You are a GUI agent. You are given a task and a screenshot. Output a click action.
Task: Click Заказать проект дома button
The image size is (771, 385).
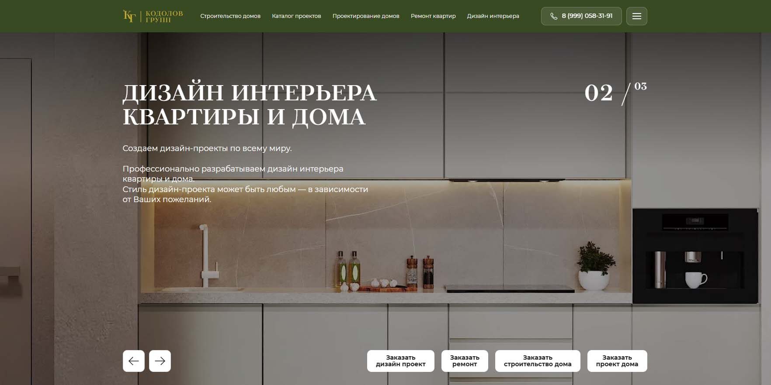[x=617, y=361]
